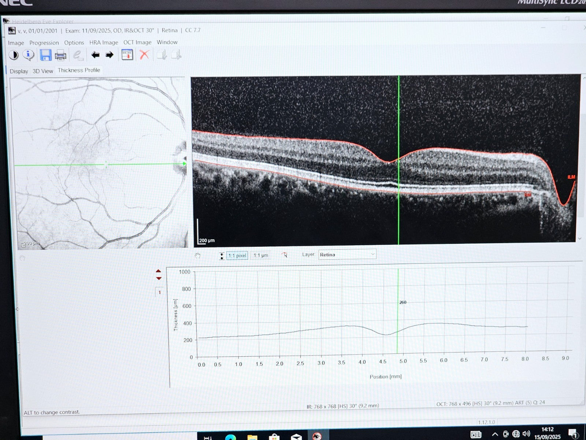Open the Progression menu
The height and width of the screenshot is (440, 586).
[44, 43]
